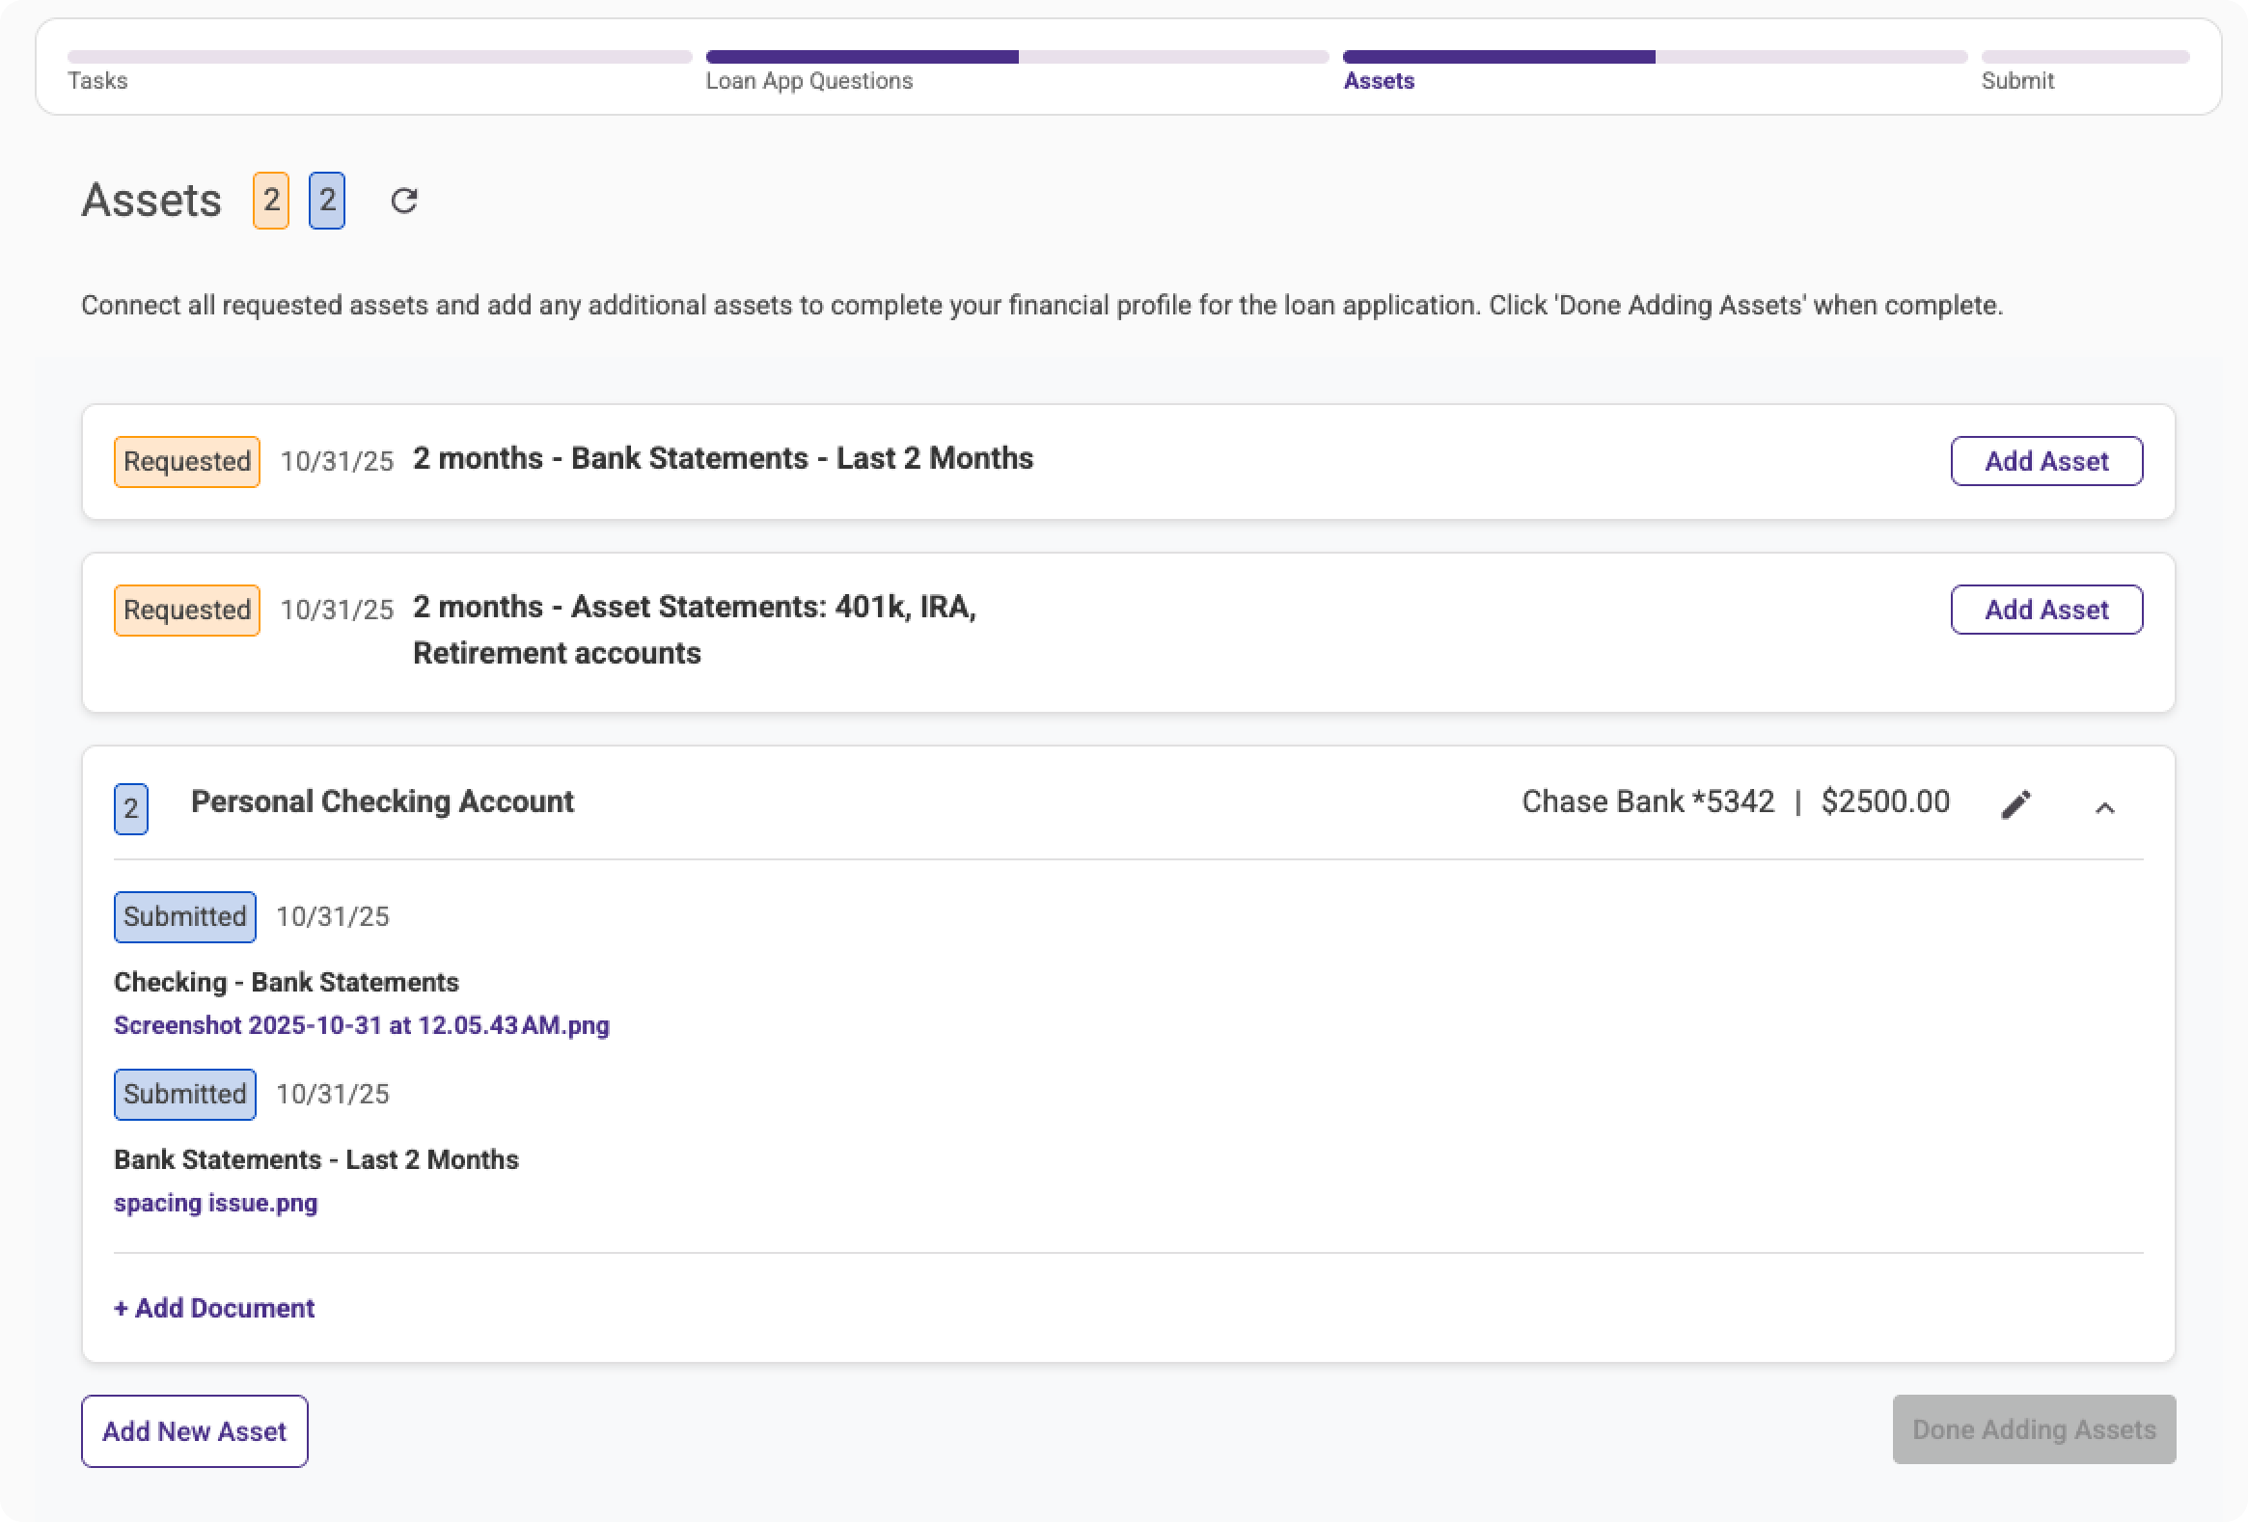This screenshot has height=1522, width=2248.
Task: Collapse the Personal Checking Account section
Action: coord(2105,806)
